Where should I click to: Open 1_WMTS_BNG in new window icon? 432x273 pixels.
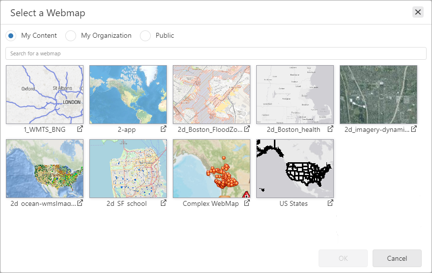click(x=80, y=129)
